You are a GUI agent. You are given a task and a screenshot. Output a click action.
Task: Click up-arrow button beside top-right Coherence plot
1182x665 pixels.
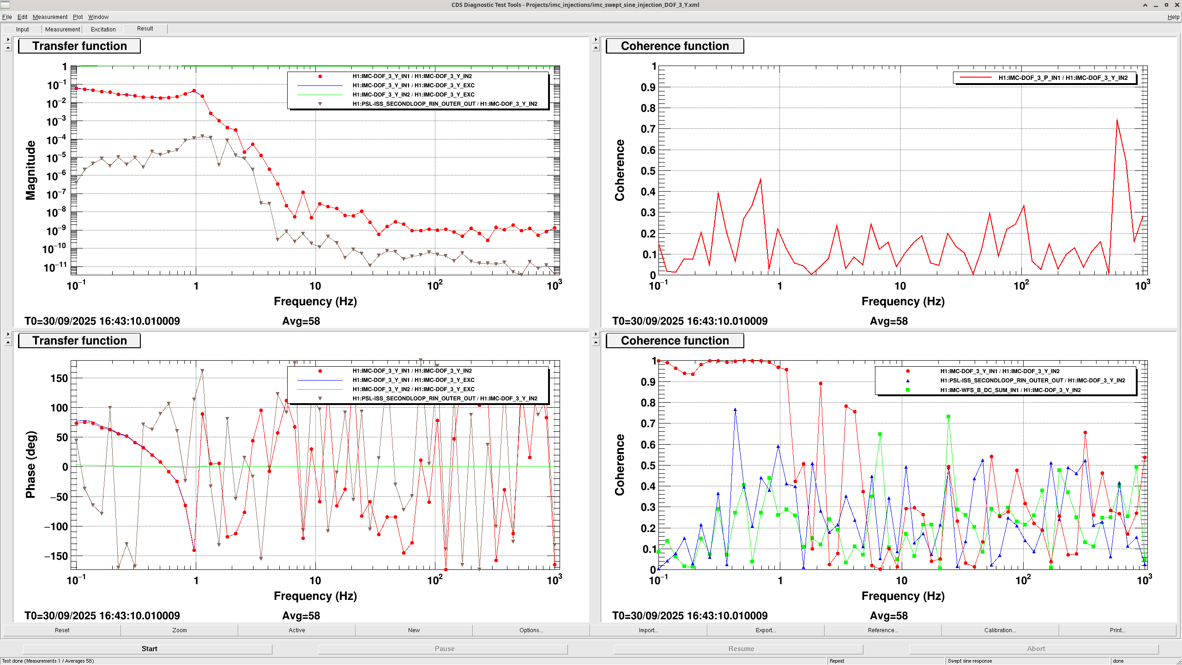596,48
